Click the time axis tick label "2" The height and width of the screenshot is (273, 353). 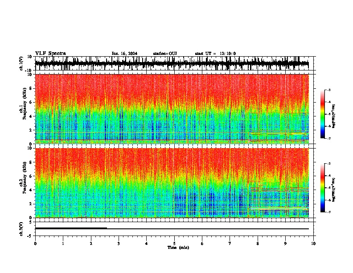pos(91,244)
